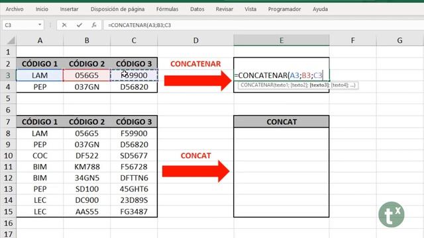Screen dimensions: 424x238
Task: Select row 16 header
Action: tap(8, 223)
